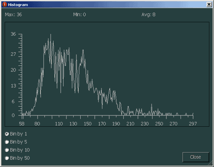The width and height of the screenshot is (214, 167).
Task: Click the Close button
Action: click(x=196, y=157)
